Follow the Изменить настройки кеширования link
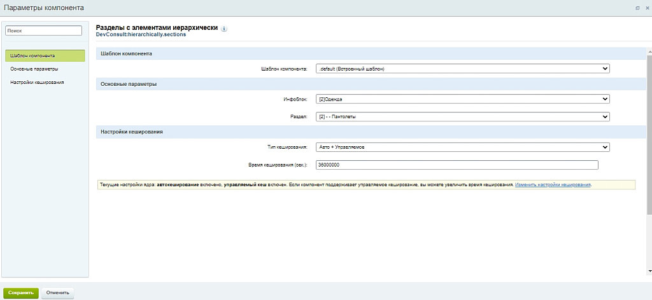Image resolution: width=652 pixels, height=300 pixels. (553, 185)
